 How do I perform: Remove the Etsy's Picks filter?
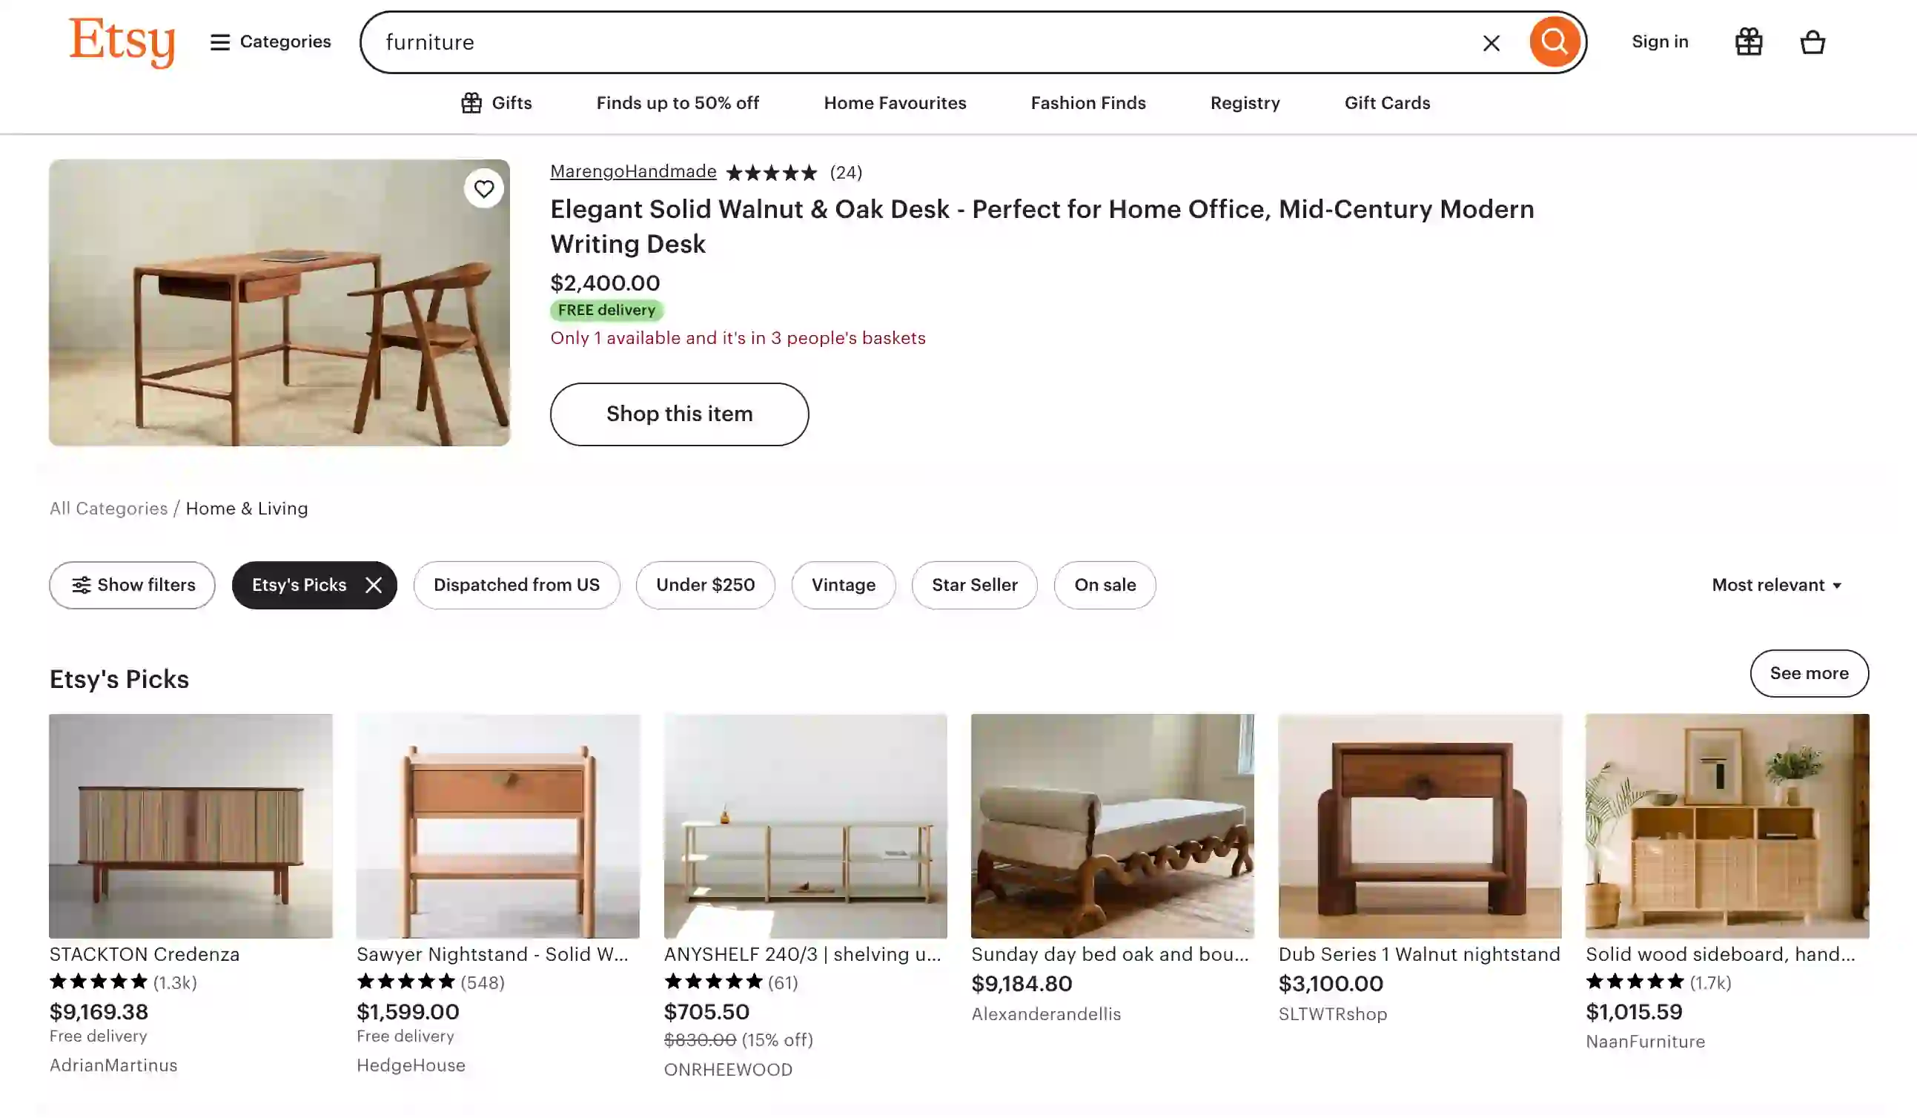[373, 585]
